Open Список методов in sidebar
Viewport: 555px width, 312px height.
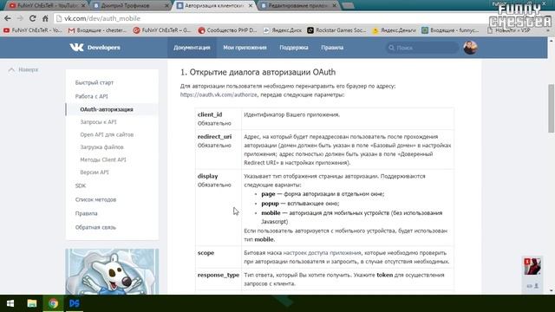tap(95, 199)
